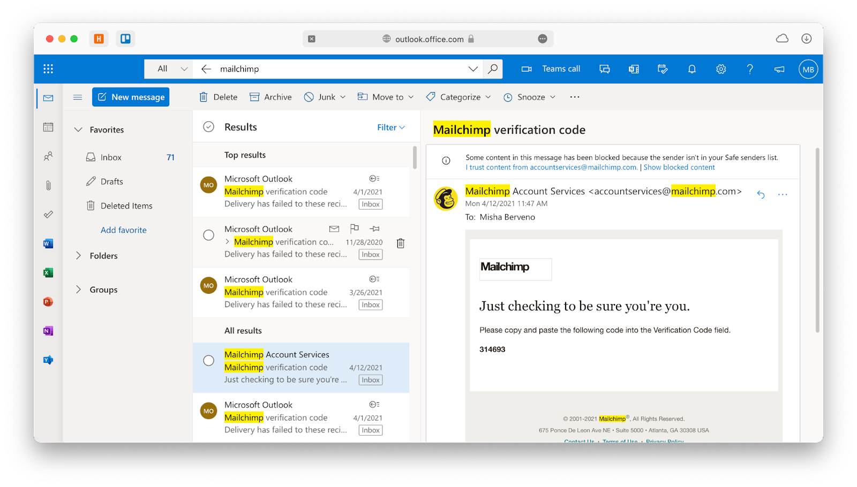Screen dimensions: 857x487
Task: Reply using the arrow in message header
Action: point(761,194)
